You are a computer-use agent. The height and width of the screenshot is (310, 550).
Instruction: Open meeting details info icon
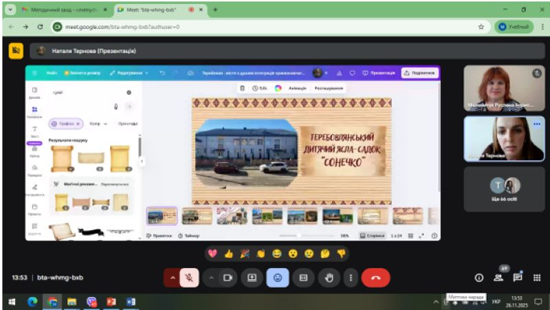pos(479,278)
